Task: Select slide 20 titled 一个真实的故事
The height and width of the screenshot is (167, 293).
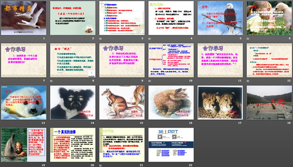Action: pyautogui.click(x=73, y=144)
